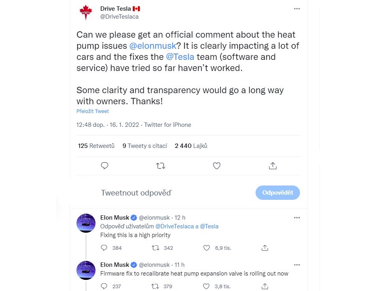
Task: Click reply icon under main tweet
Action: point(105,166)
